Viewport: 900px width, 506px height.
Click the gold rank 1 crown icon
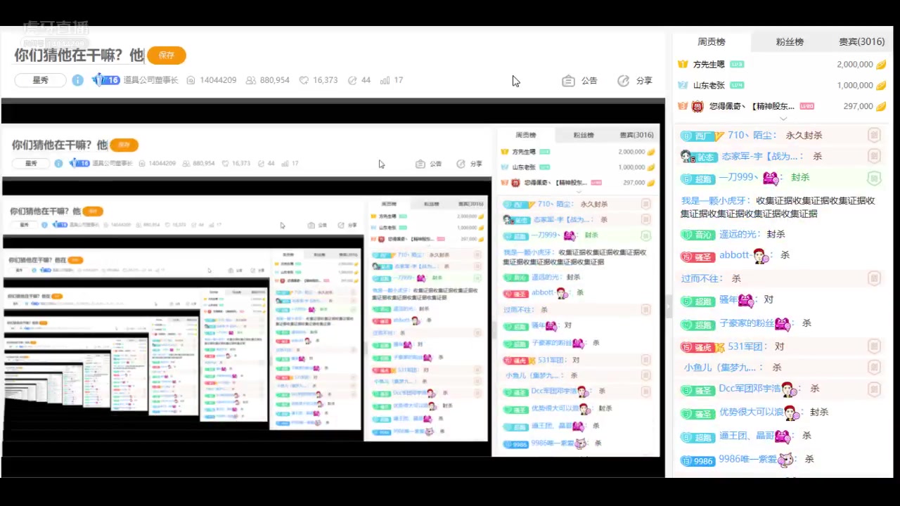pos(682,64)
